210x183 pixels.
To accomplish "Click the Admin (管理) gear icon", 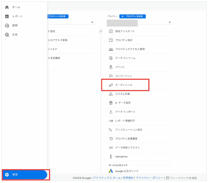I will [x=7, y=175].
